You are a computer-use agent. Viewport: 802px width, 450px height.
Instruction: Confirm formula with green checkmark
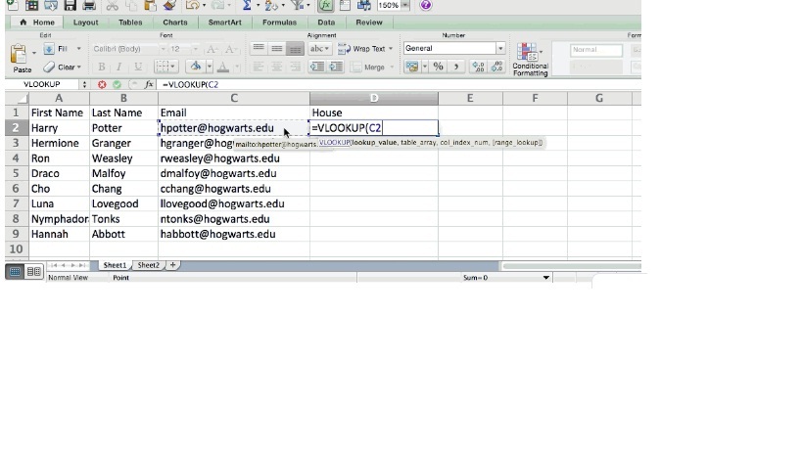coord(117,85)
